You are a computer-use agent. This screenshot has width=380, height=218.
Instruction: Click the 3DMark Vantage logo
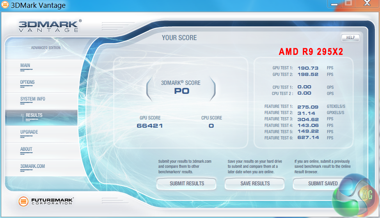pyautogui.click(x=50, y=26)
